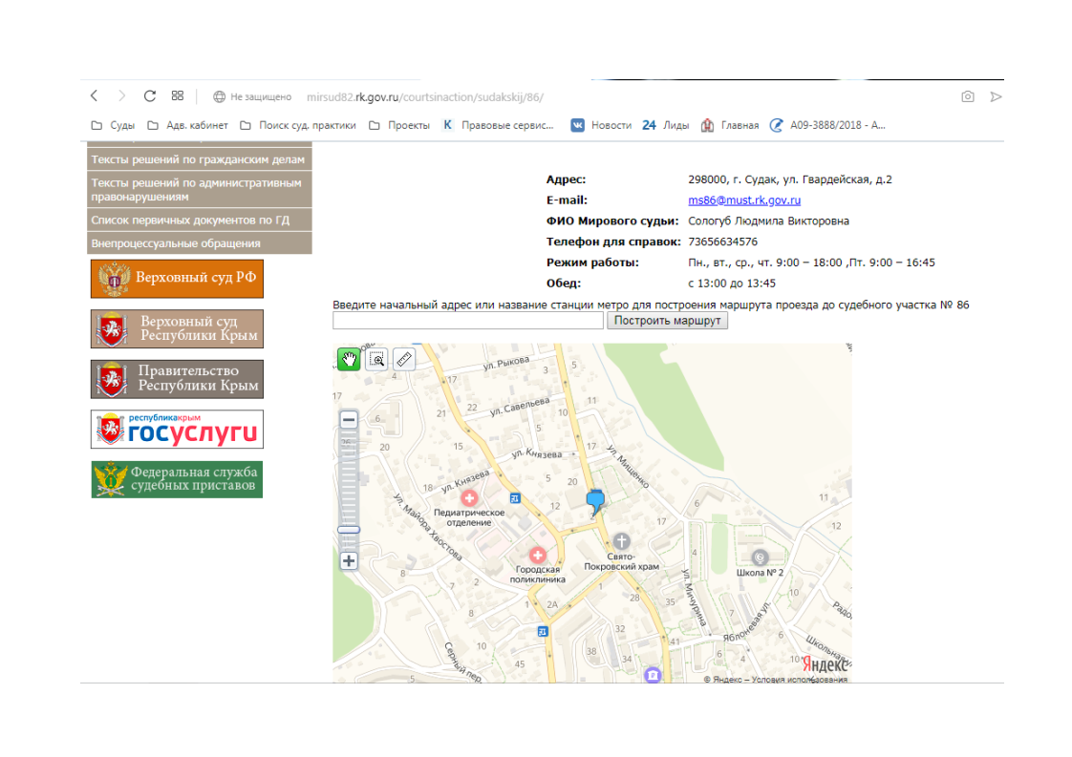
Task: Click judge name 'Сологуб Людмила Викторовна'
Action: tap(768, 221)
